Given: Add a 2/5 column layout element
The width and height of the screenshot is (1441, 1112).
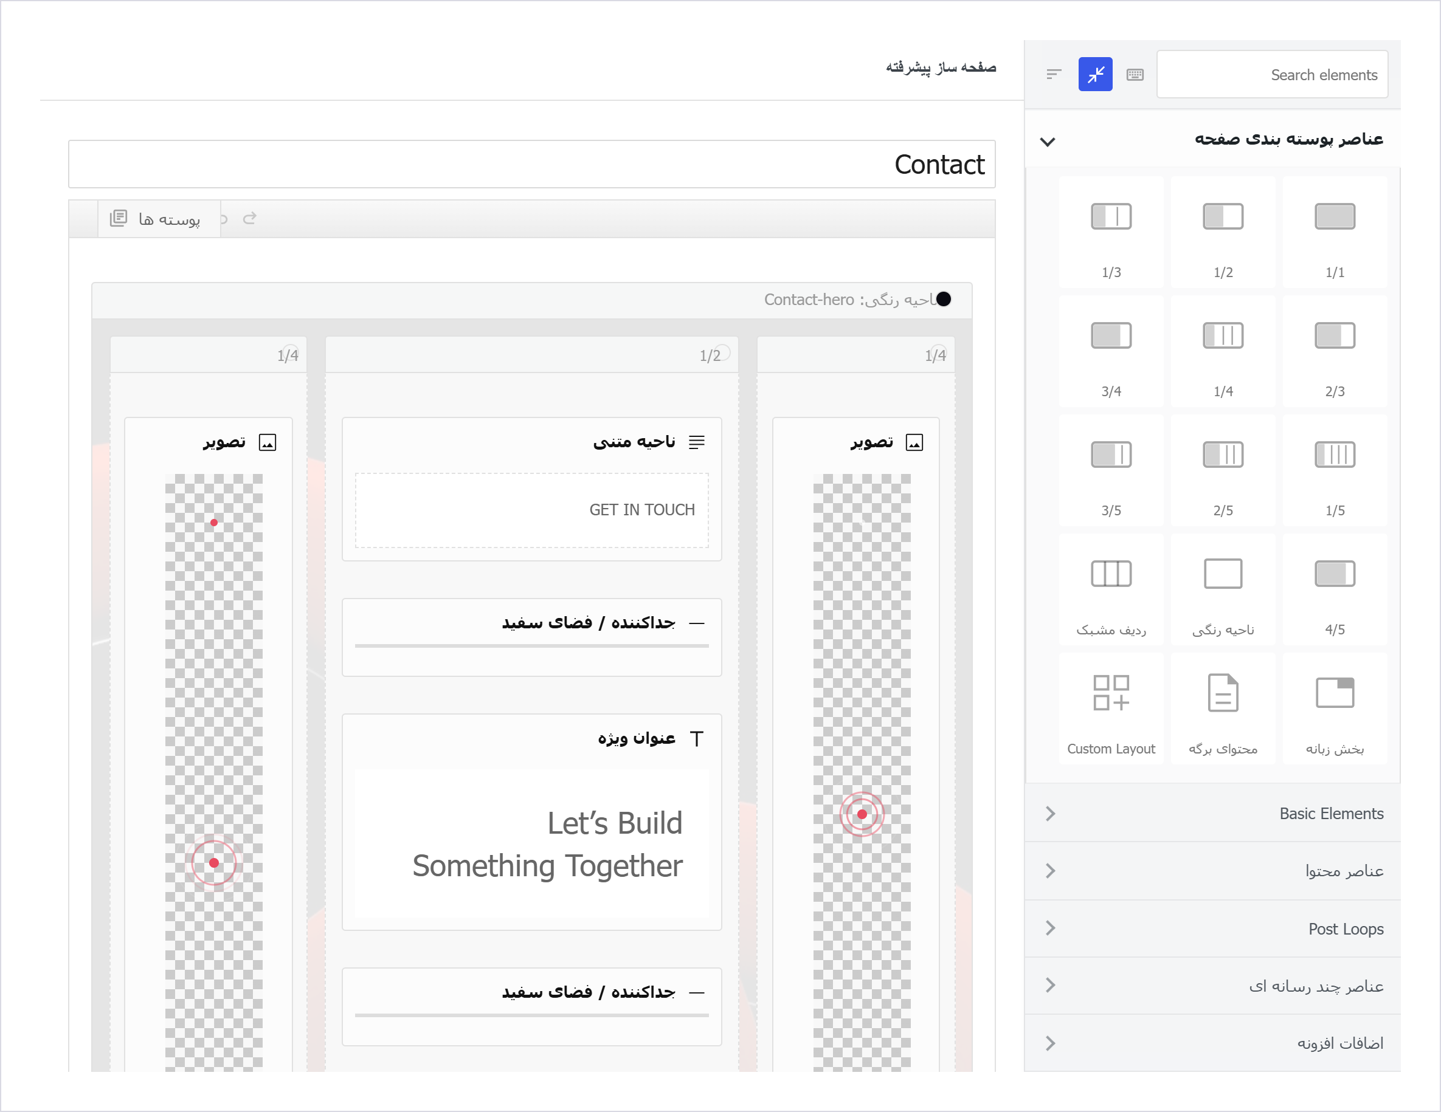Looking at the screenshot, I should 1223,470.
